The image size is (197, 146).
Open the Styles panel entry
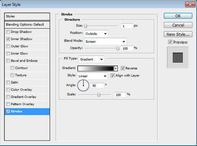coord(27,16)
